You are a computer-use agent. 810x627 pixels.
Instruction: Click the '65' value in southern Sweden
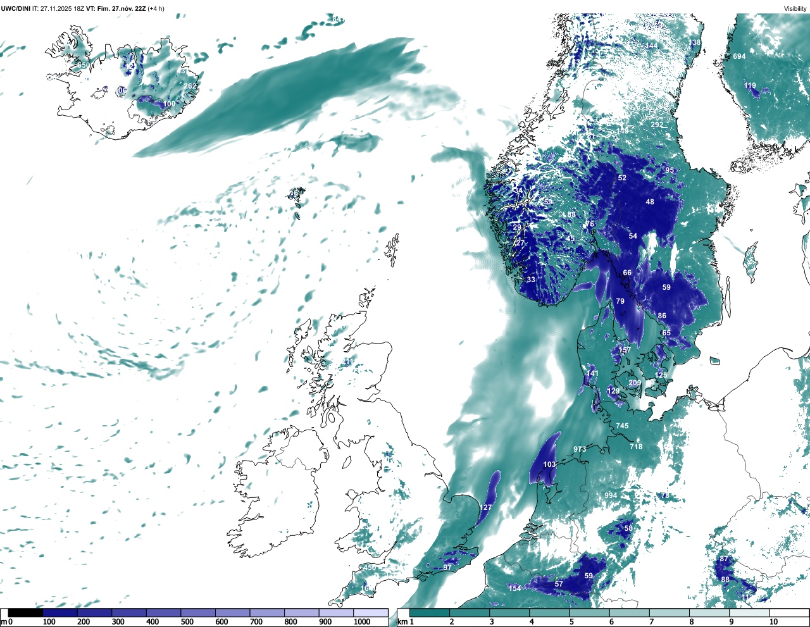pos(666,333)
